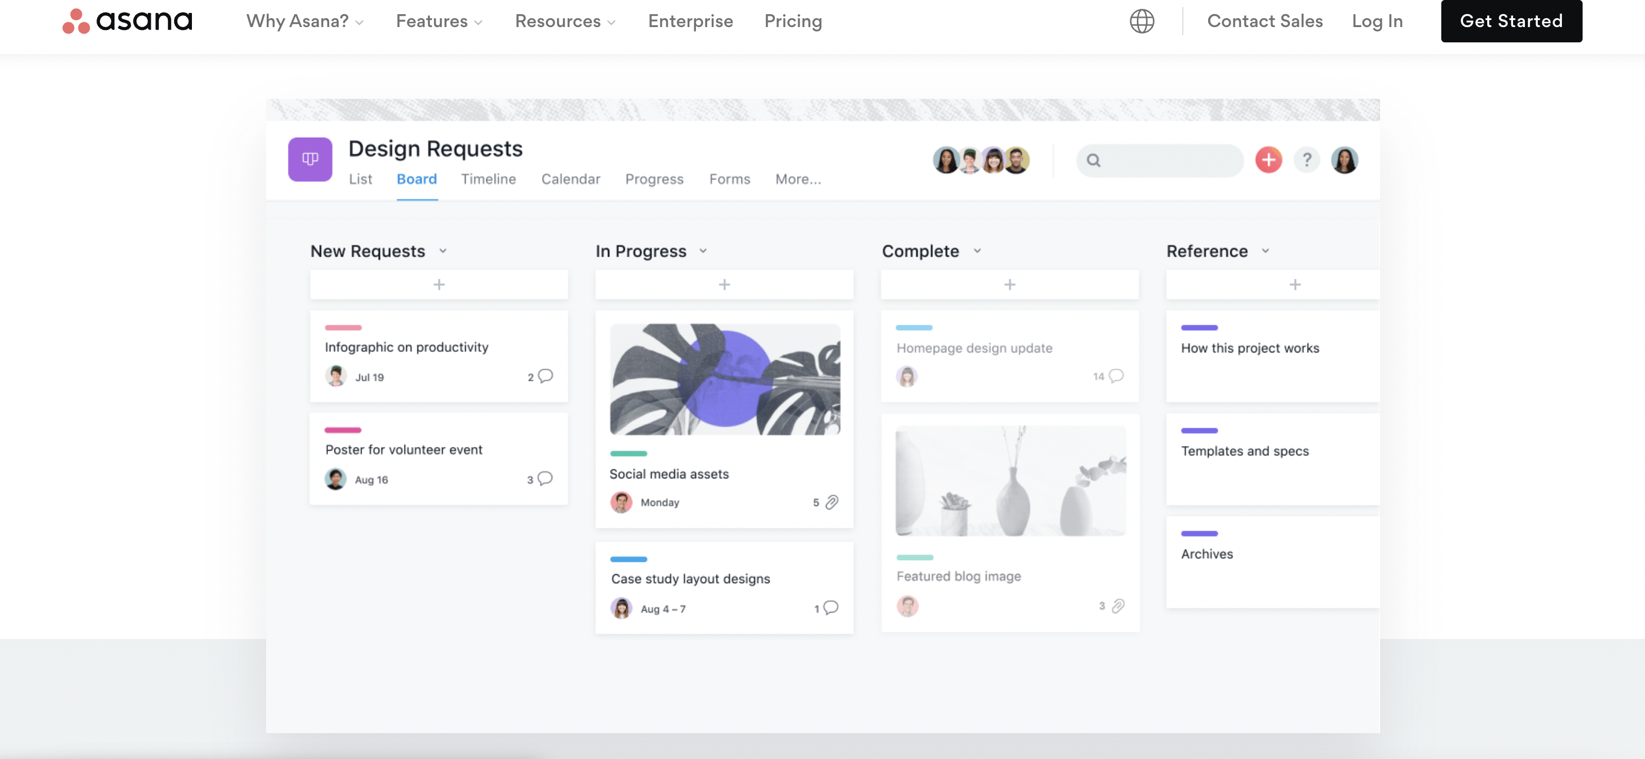Expand the In Progress column chevron

(702, 251)
